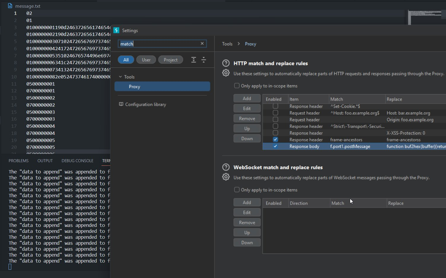
Task: Filter settings by Project
Action: 171,60
